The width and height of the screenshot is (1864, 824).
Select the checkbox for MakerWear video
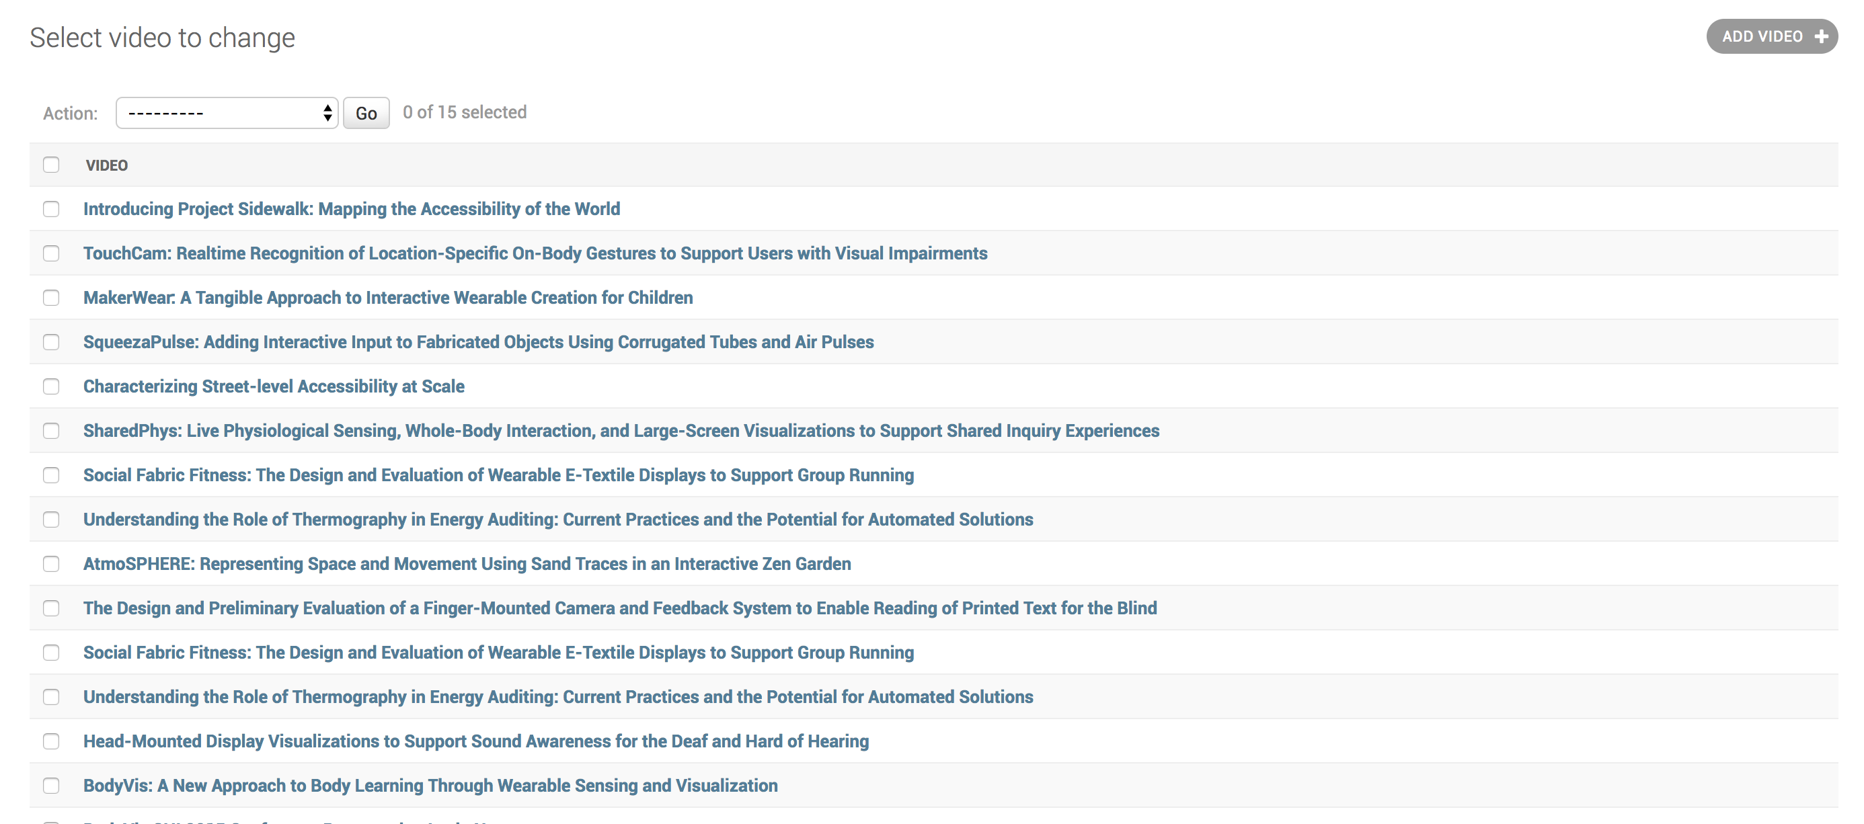point(50,298)
